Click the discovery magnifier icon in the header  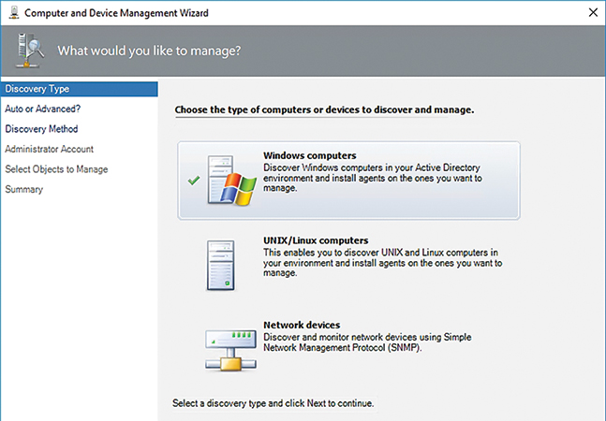[x=29, y=51]
